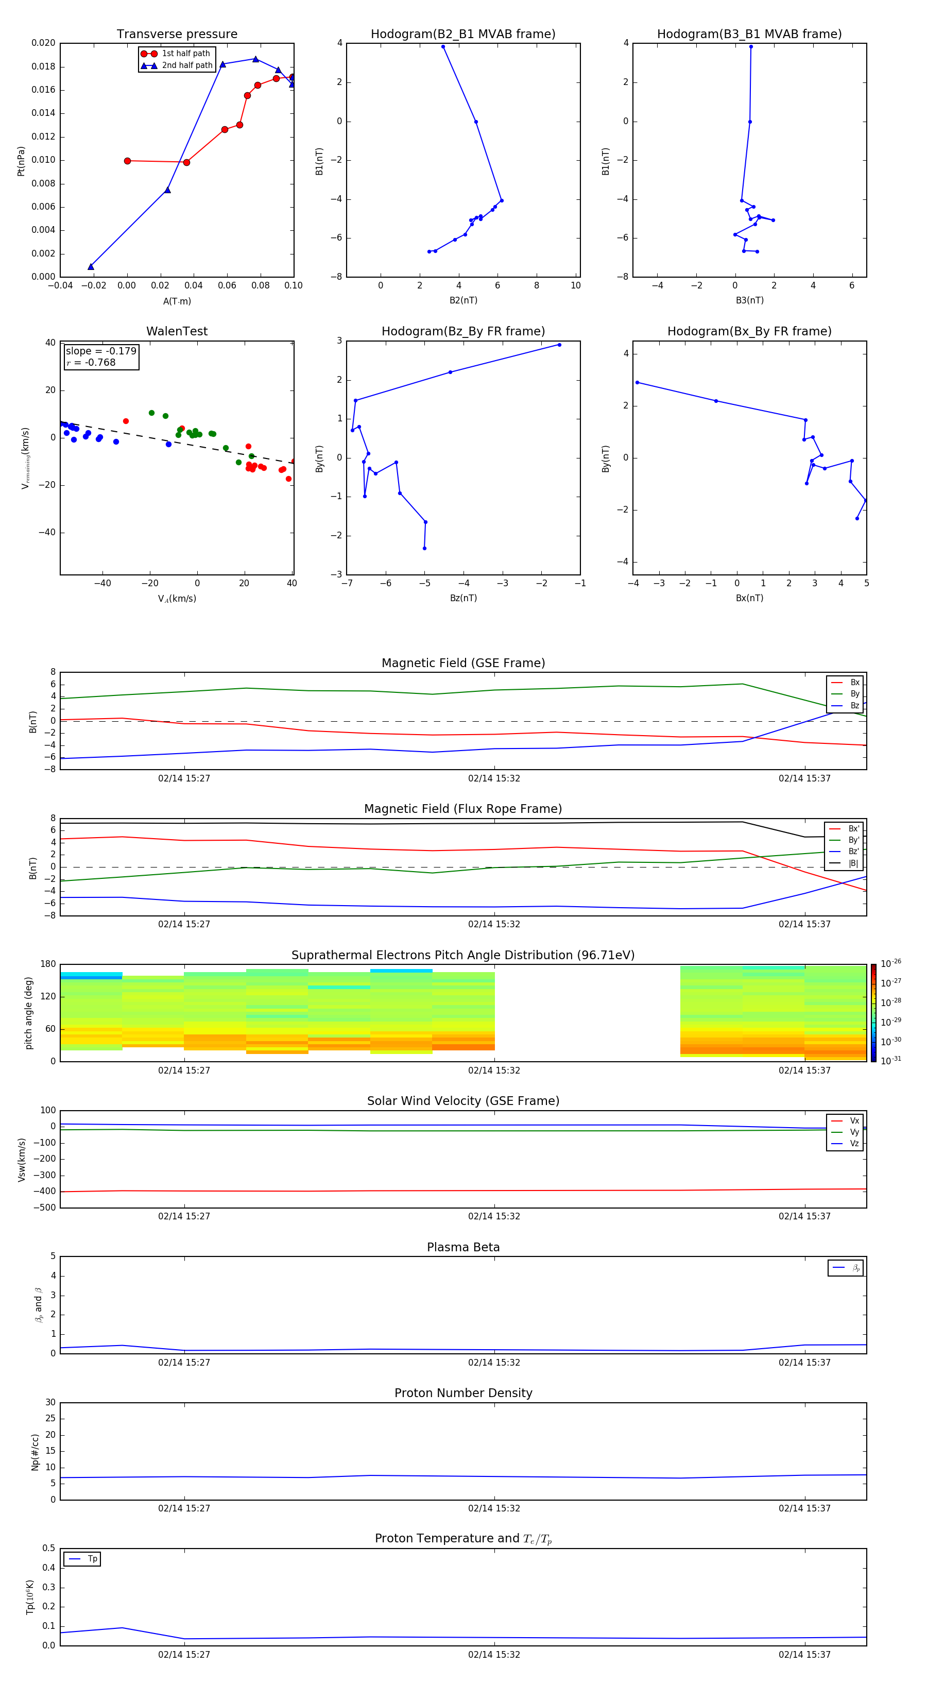Image resolution: width=927 pixels, height=1700 pixels.
Task: Click '02/14 15:37' tick under Plasma Beta plot
Action: pos(804,1362)
